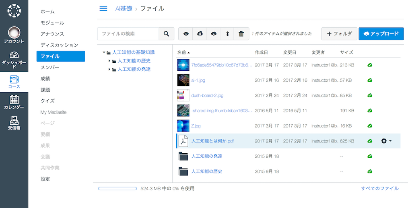Open the 人工知能とは何か.pdf file link
Viewport: 412px width, 208px height.
[x=212, y=141]
